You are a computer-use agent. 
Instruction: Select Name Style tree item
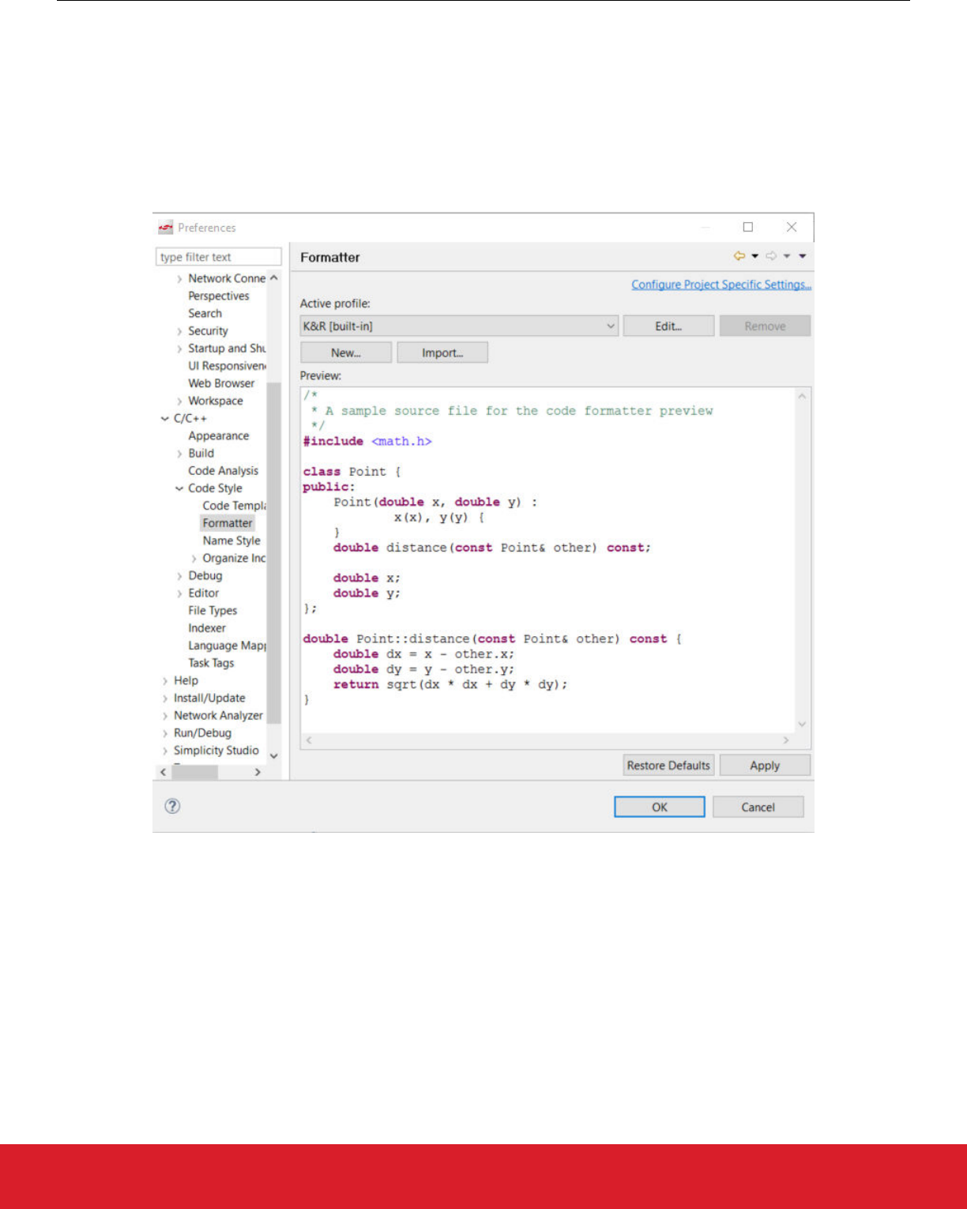coord(231,540)
